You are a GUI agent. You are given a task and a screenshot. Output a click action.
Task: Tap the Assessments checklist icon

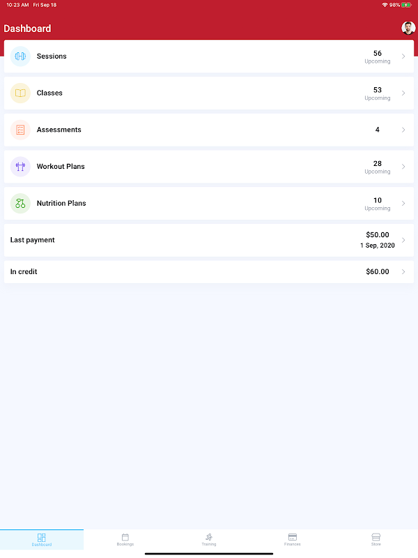(x=20, y=130)
